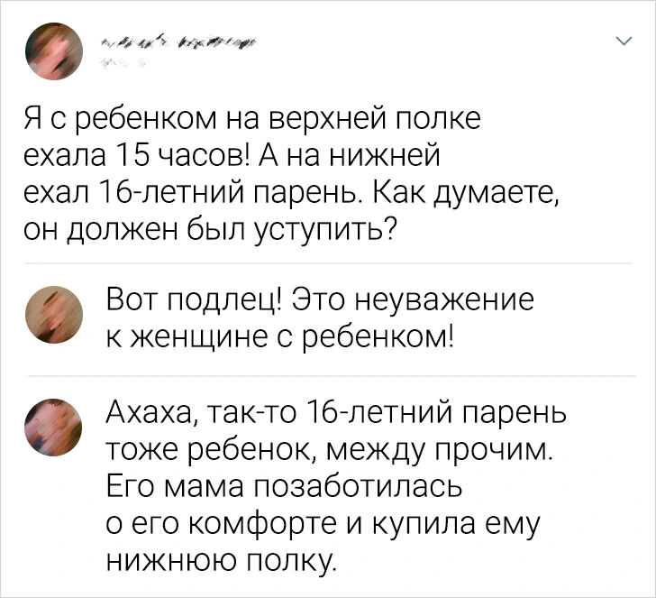Click the line 'Его мама позаботилась'
656x598 pixels.
(284, 487)
